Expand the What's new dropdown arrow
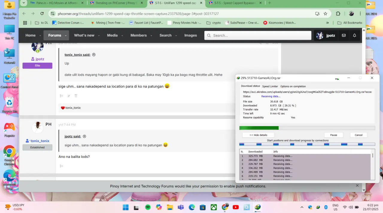 pos(99,36)
